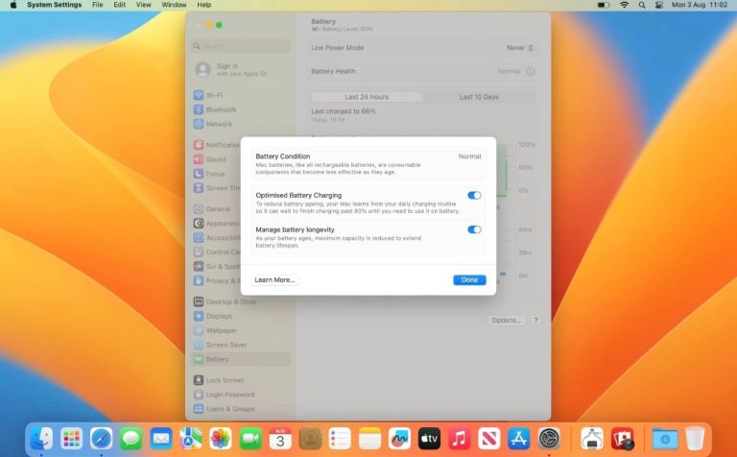Viewport: 737px width, 457px height.
Task: Open Learn More… about battery health
Action: click(274, 279)
